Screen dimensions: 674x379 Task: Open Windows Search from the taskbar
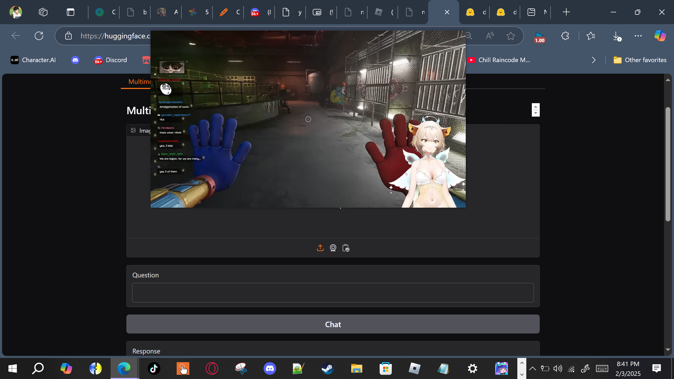[x=38, y=368]
